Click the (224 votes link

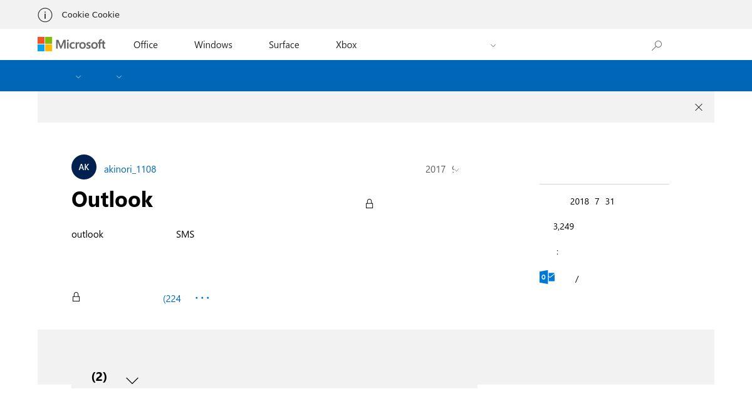[172, 299]
